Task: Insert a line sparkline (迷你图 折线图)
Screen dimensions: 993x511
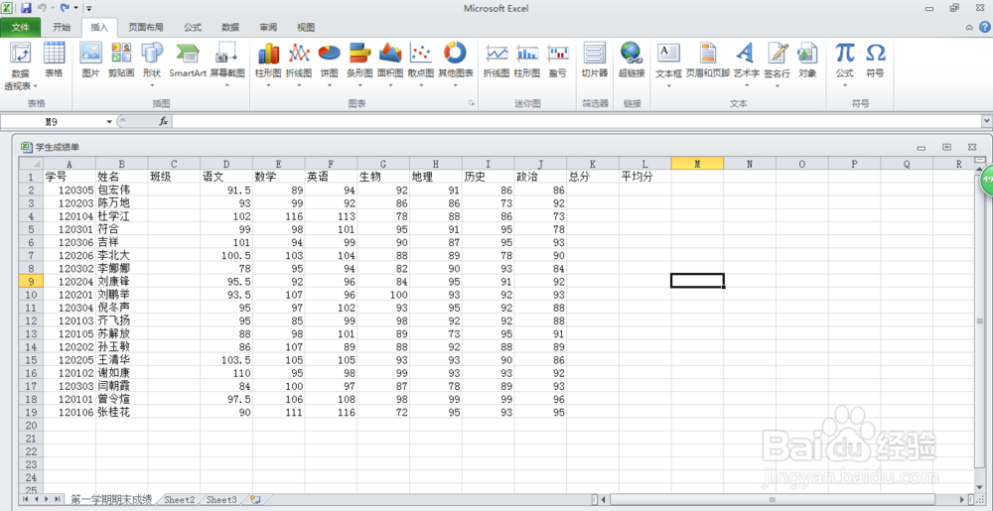Action: click(x=496, y=61)
